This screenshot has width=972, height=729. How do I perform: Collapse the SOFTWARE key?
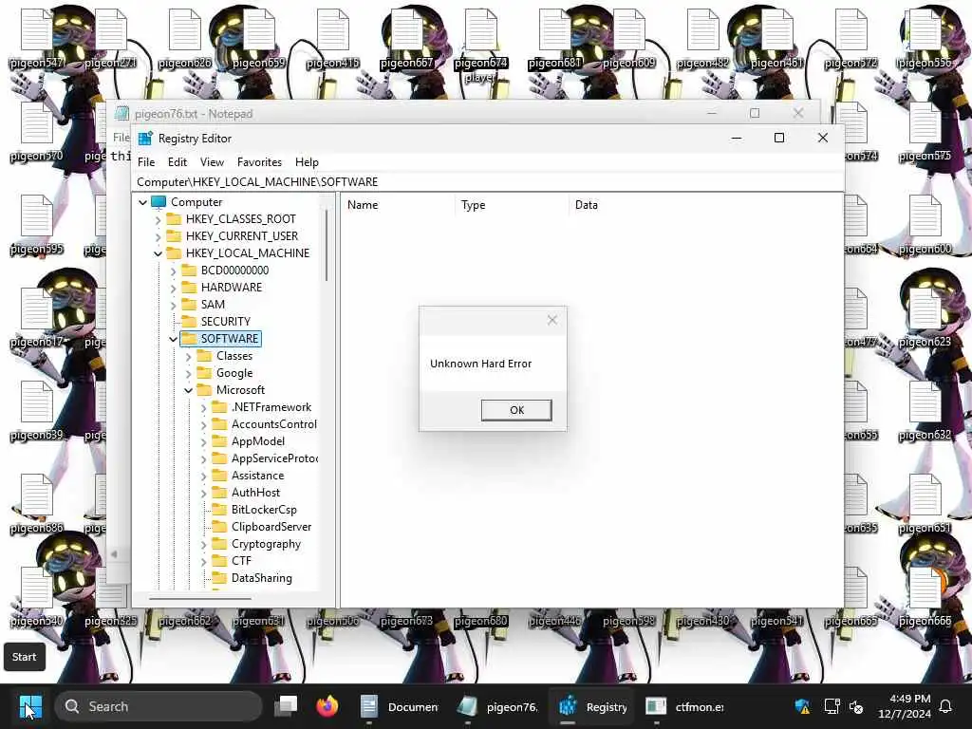click(x=173, y=339)
